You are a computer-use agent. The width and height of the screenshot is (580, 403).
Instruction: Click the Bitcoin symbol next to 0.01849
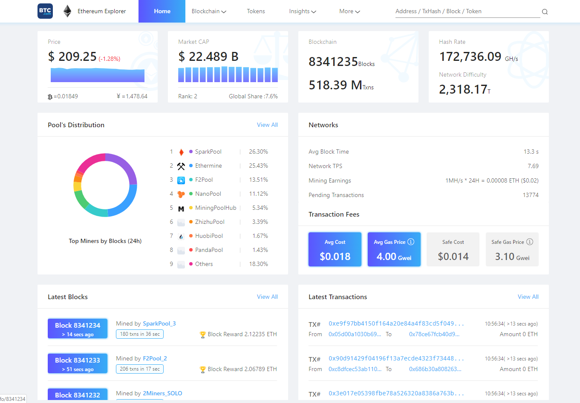click(x=50, y=97)
